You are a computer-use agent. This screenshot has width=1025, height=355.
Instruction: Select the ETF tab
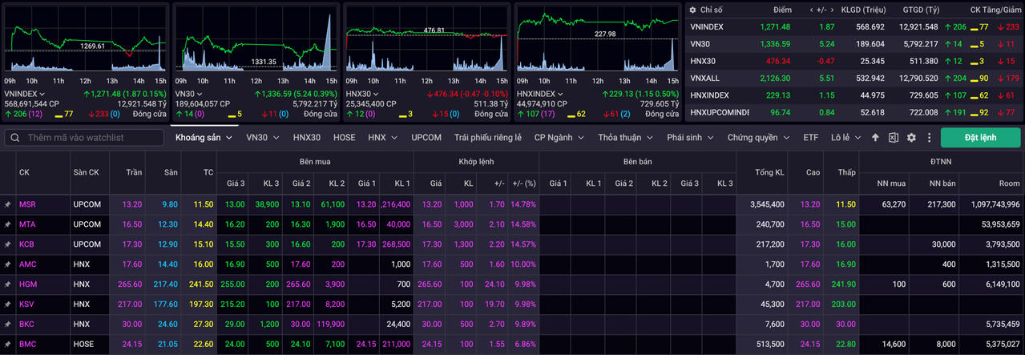pos(810,138)
